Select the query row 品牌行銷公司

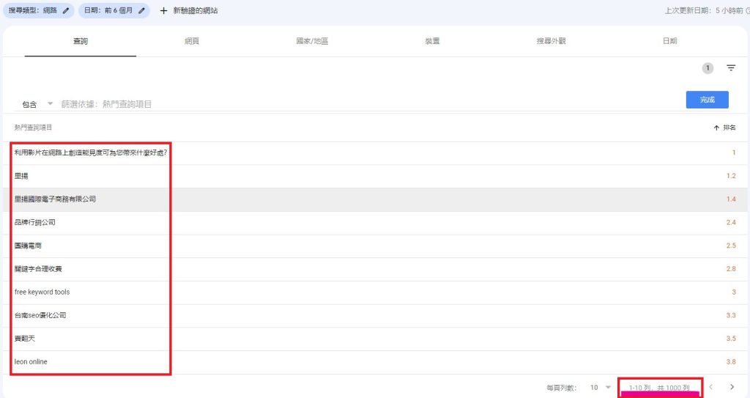pyautogui.click(x=35, y=222)
